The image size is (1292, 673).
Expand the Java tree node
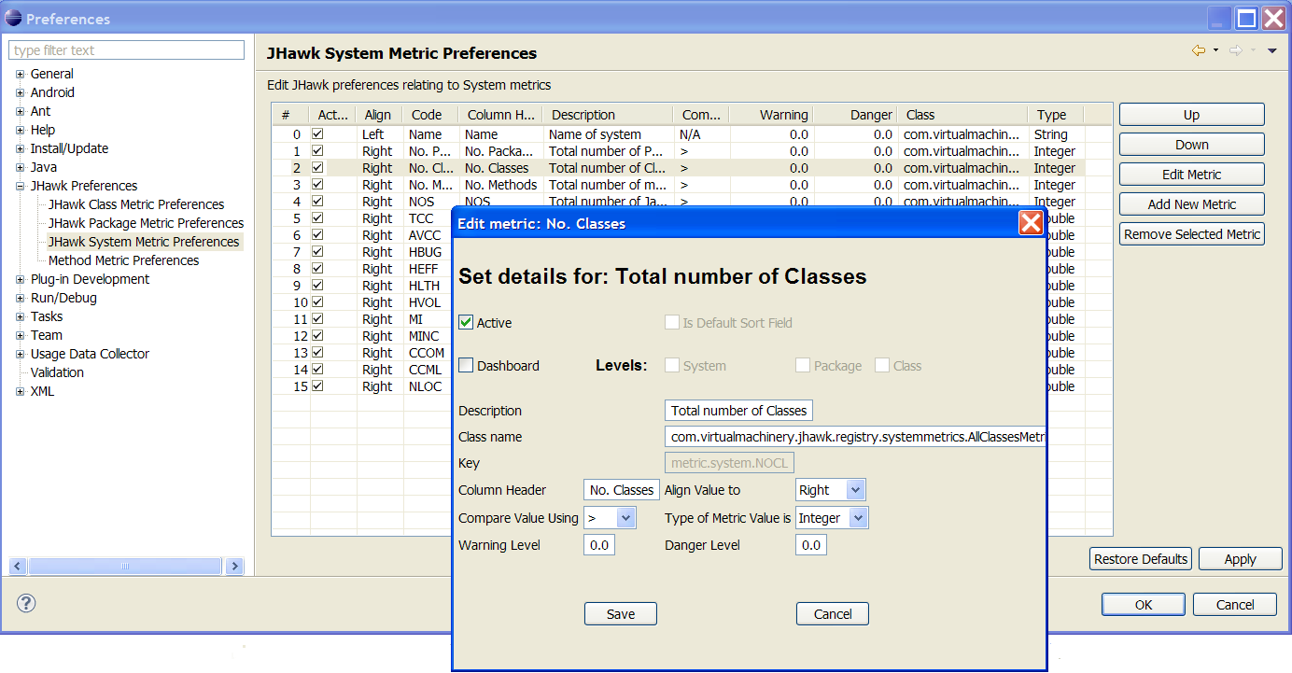coord(20,167)
